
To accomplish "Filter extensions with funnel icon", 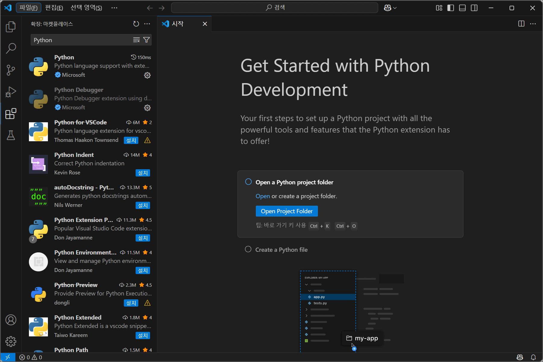I will [146, 40].
